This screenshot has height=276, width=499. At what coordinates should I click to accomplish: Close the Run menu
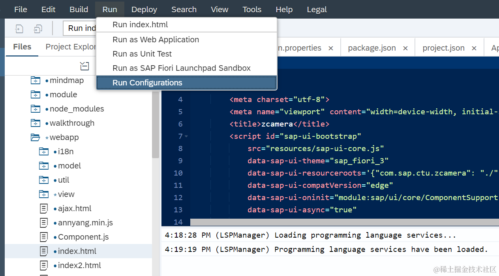point(110,9)
